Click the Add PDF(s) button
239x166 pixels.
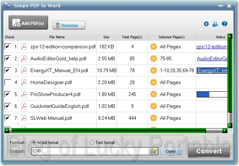(x=28, y=22)
